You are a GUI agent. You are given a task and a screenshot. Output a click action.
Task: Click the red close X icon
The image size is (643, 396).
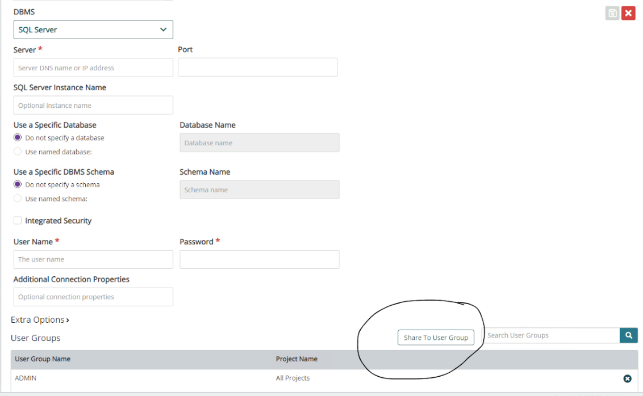tap(628, 13)
